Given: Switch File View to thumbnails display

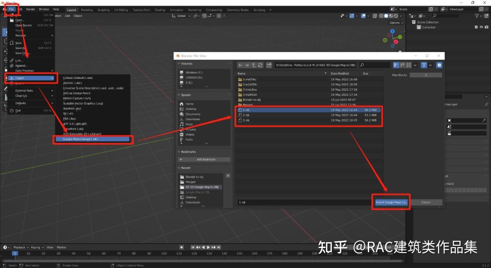Looking at the screenshot, I should pos(409,65).
